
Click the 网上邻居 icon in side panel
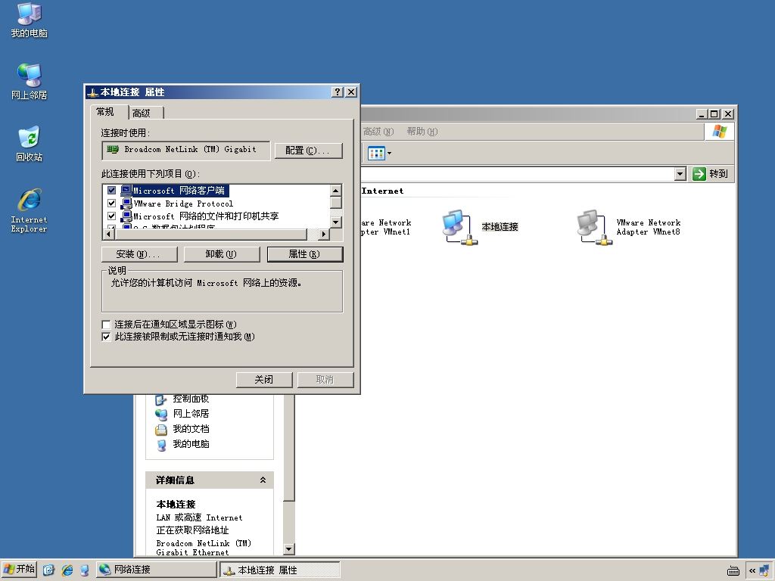pyautogui.click(x=161, y=414)
